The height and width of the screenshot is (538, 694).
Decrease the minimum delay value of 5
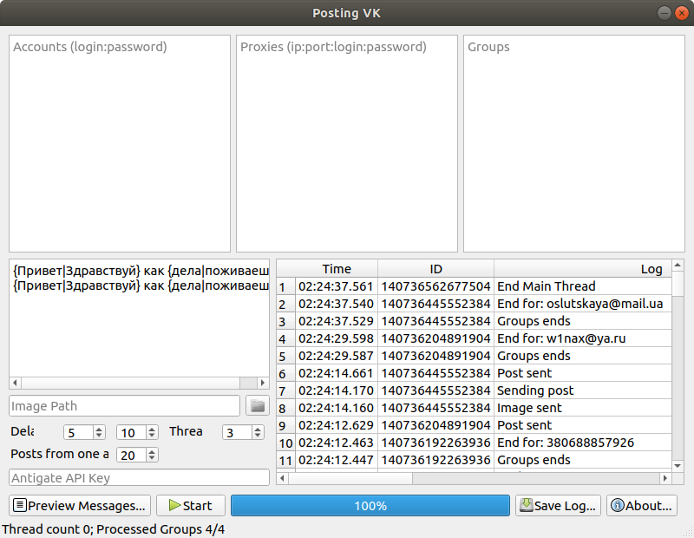coord(99,436)
